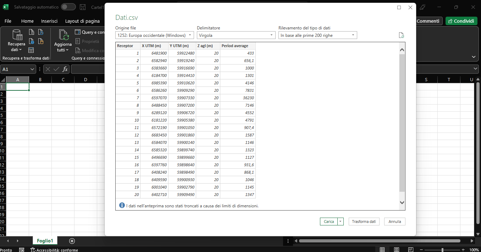Click the megaphone coming-soon icon

pos(422,7)
